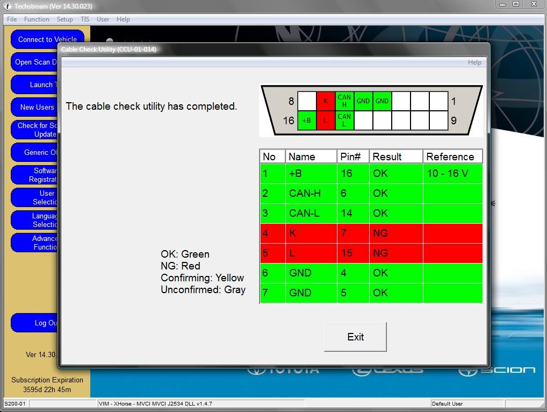This screenshot has height=412, width=547.
Task: Open the Help menu in the Techstream menu bar
Action: (123, 19)
